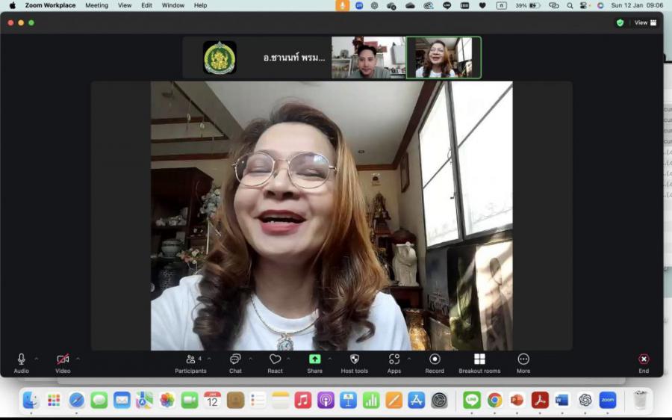Expand the video options arrow

pyautogui.click(x=78, y=359)
